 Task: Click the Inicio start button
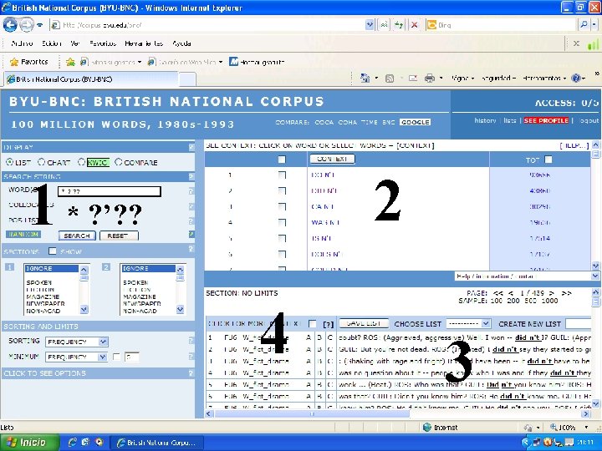tap(30, 442)
